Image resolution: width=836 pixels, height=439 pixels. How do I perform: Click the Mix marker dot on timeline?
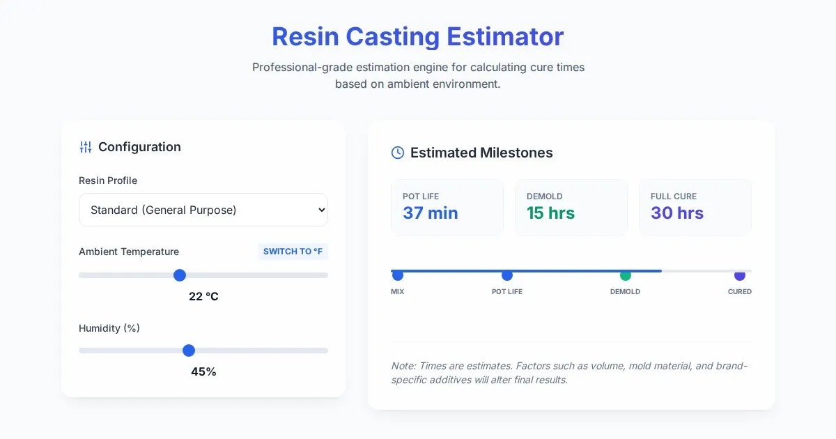click(x=398, y=275)
